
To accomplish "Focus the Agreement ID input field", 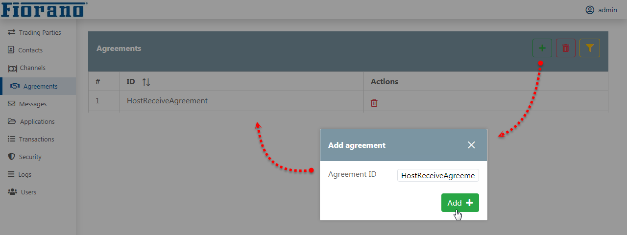I will pyautogui.click(x=438, y=175).
